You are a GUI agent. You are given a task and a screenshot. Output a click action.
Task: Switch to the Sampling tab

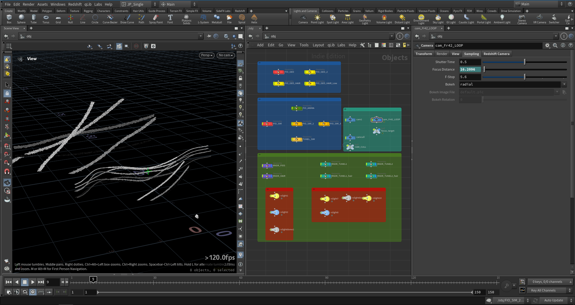pos(471,54)
